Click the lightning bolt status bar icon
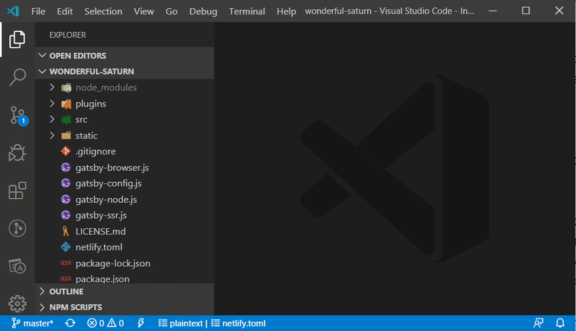The height and width of the screenshot is (331, 576). 141,323
